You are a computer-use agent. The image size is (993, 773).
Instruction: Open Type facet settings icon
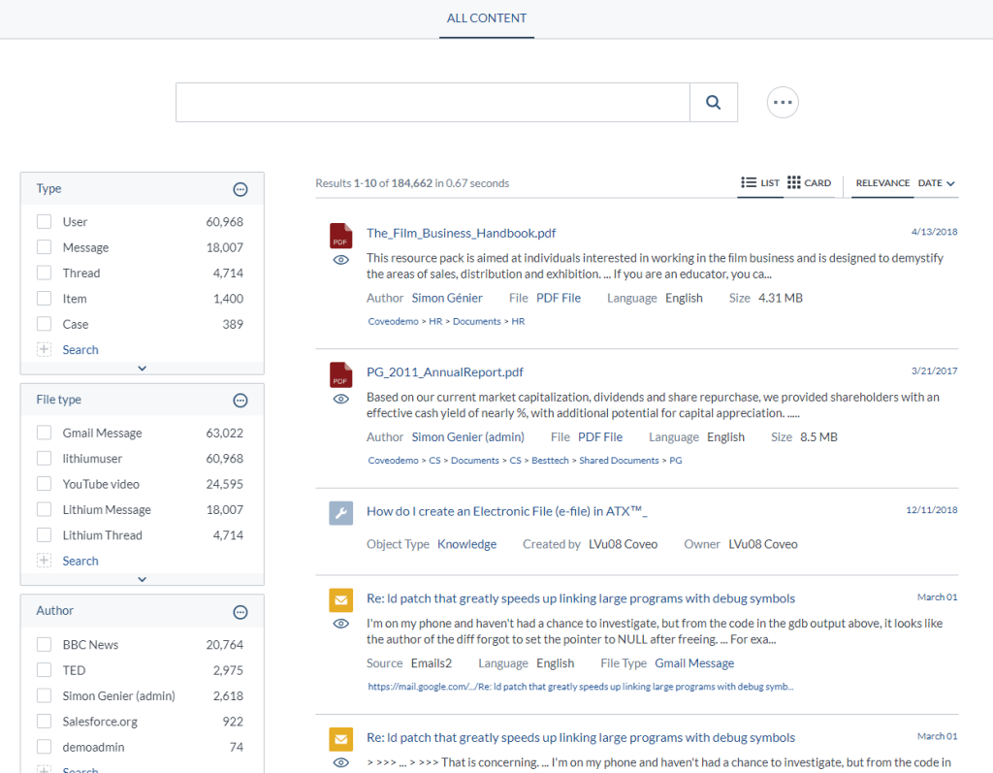point(240,189)
